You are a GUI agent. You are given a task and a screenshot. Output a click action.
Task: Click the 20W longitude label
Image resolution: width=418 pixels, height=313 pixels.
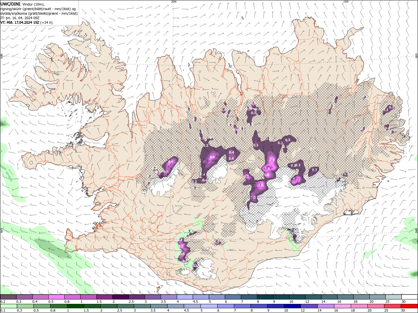(x=174, y=2)
